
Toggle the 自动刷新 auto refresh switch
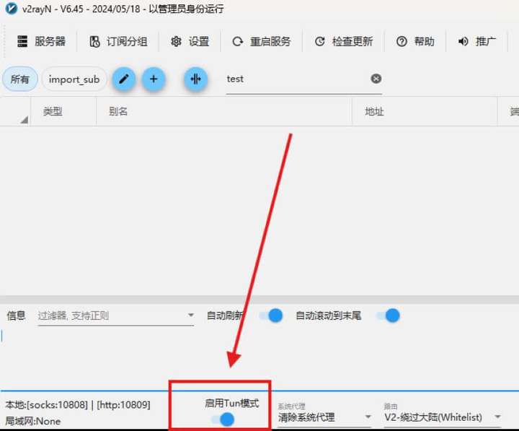pyautogui.click(x=271, y=315)
